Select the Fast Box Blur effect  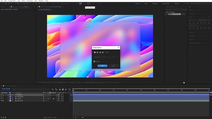pos(176,14)
